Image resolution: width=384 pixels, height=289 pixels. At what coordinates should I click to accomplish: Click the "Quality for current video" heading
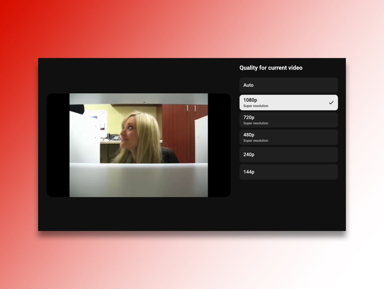pyautogui.click(x=271, y=68)
